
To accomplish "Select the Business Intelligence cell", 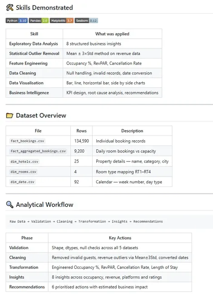I will tap(34, 93).
